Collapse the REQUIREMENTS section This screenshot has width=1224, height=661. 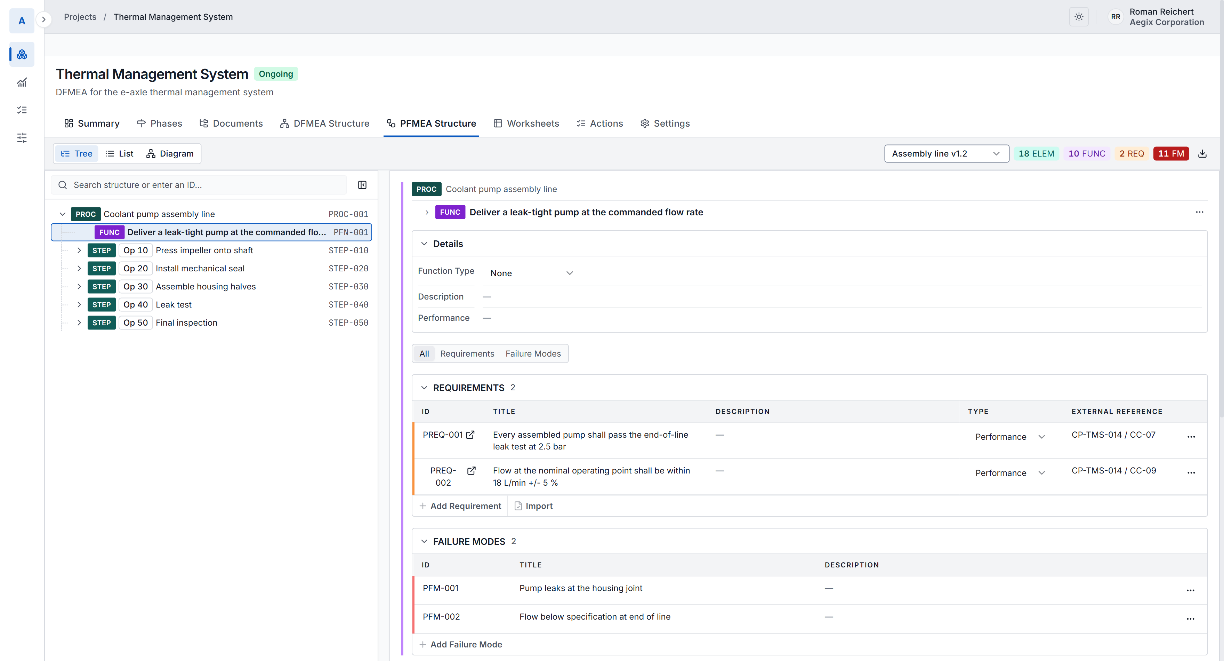(x=424, y=388)
